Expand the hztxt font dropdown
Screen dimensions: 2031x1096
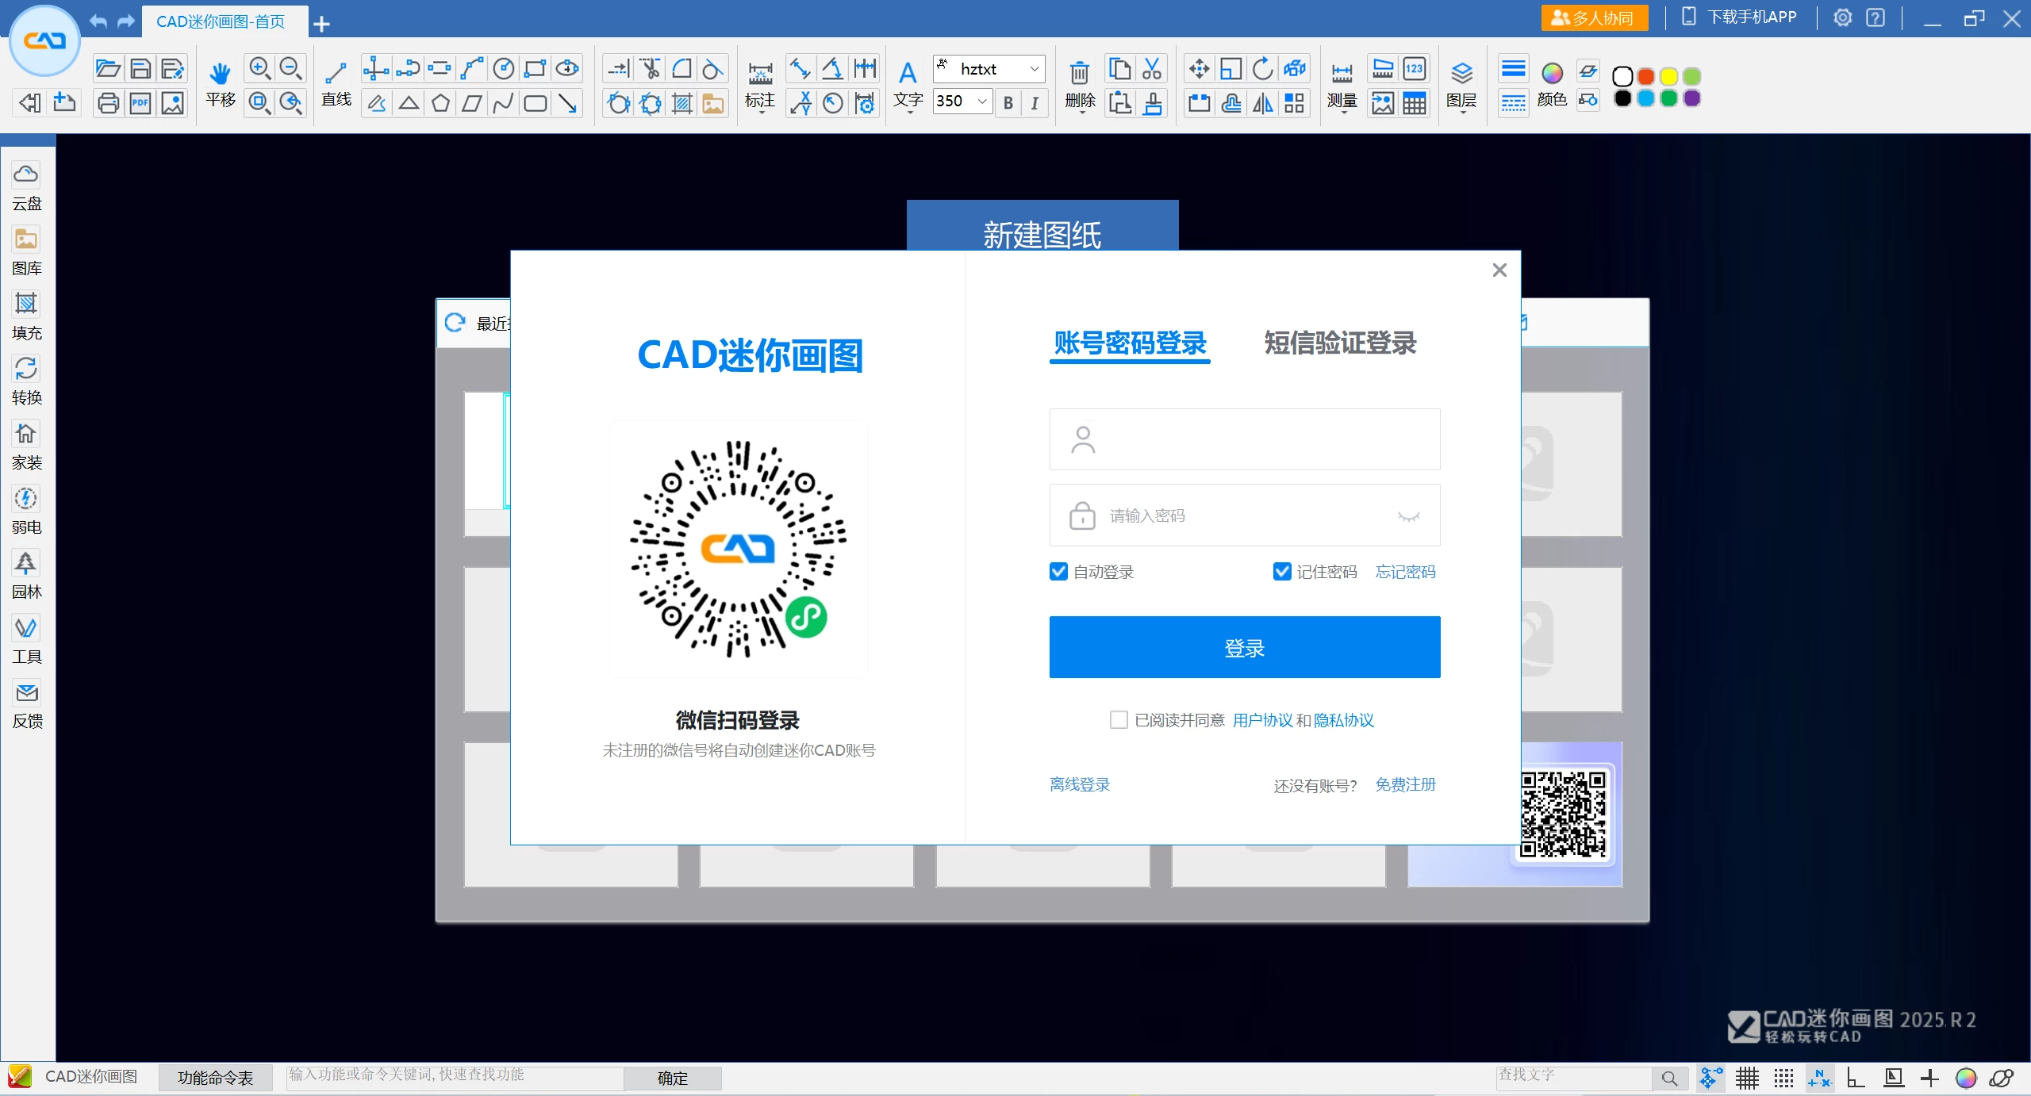1034,69
